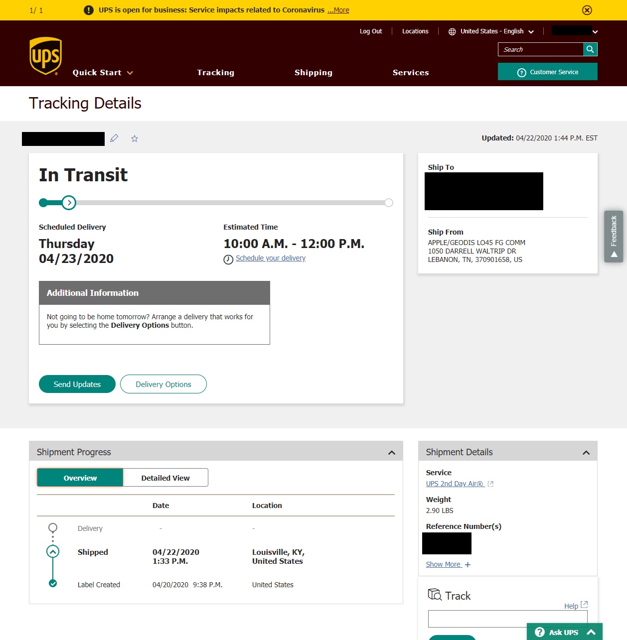Image resolution: width=627 pixels, height=640 pixels.
Task: Click the progress bar start dot
Action: click(43, 203)
